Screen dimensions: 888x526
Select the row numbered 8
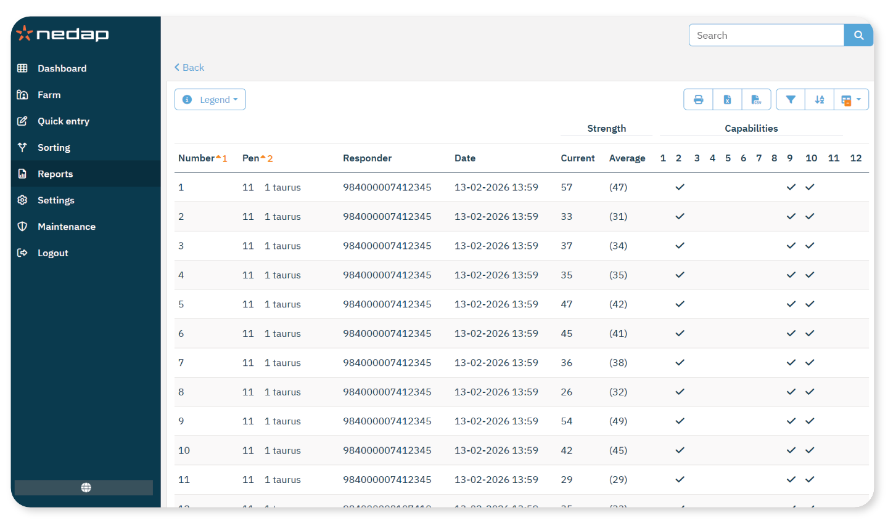click(522, 392)
